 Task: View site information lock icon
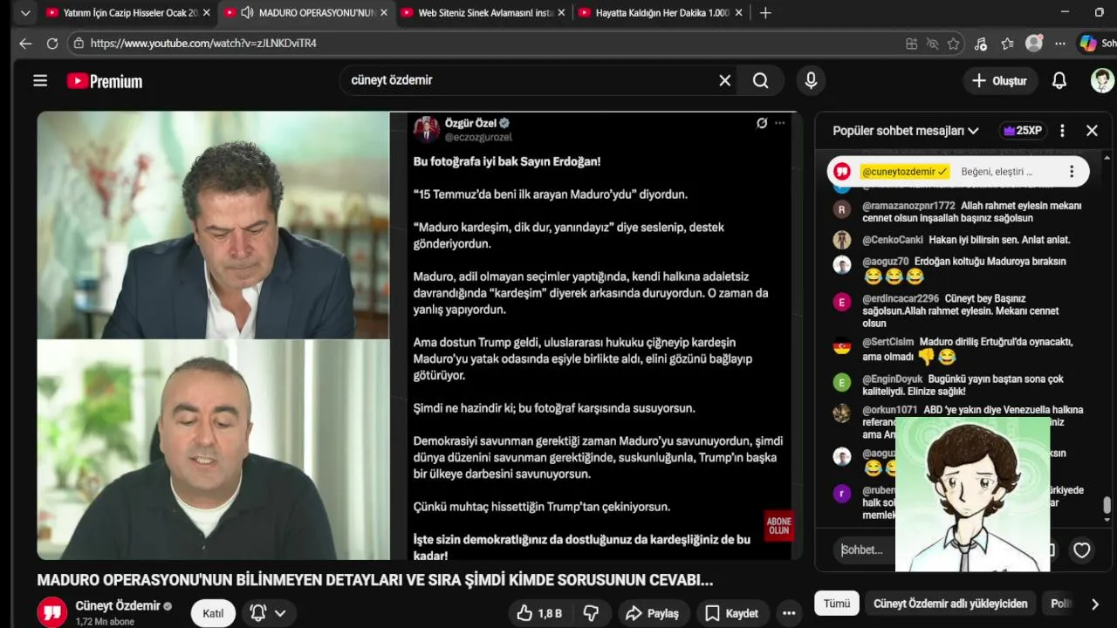click(x=79, y=43)
